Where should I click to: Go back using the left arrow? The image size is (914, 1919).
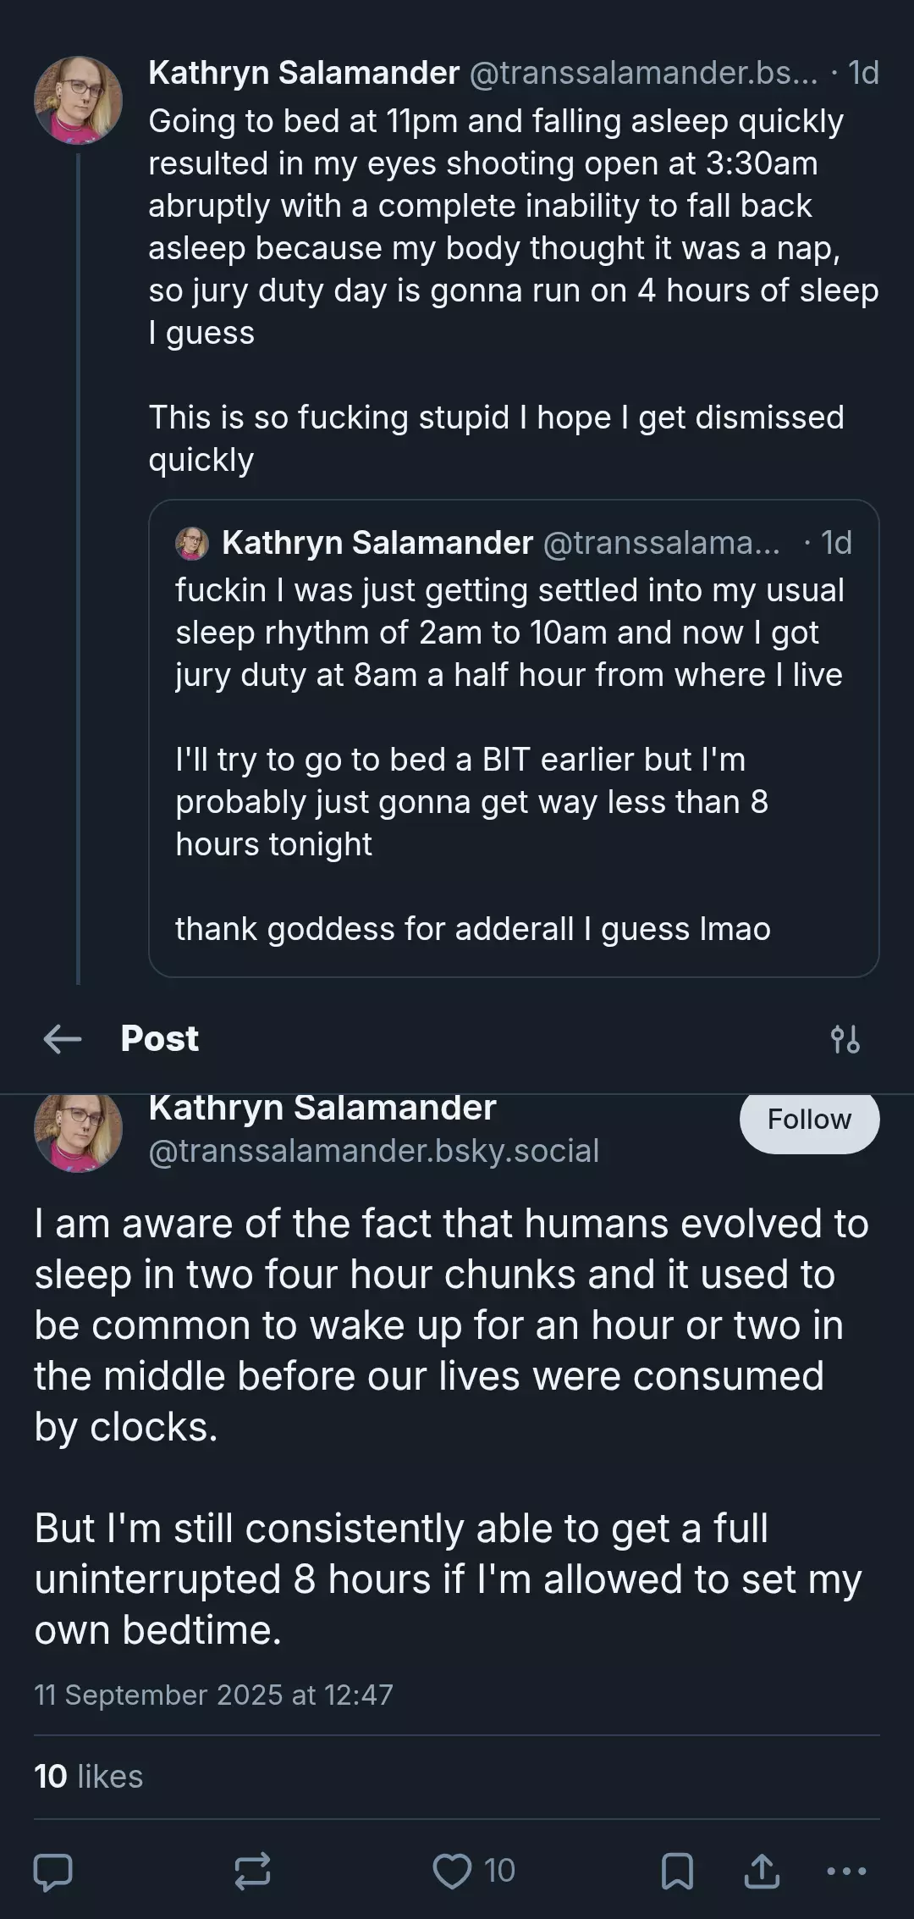(63, 1038)
